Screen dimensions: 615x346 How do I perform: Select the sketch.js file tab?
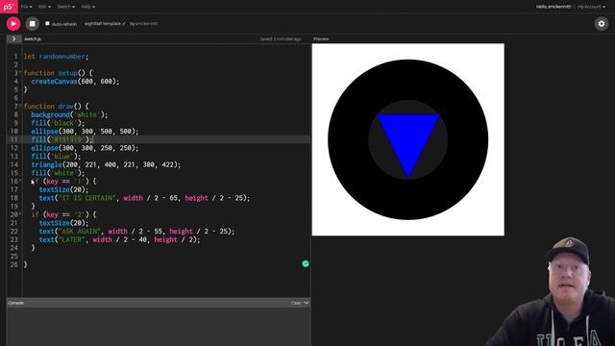(33, 38)
